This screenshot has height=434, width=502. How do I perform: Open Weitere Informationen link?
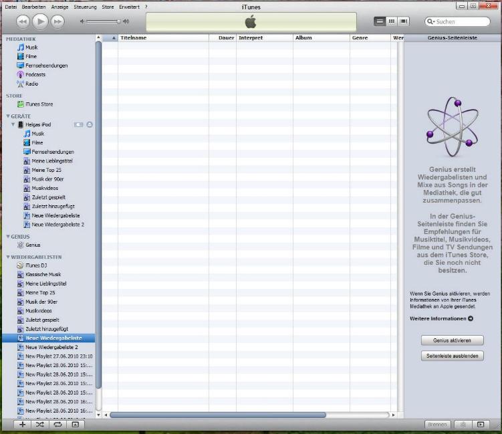[441, 319]
